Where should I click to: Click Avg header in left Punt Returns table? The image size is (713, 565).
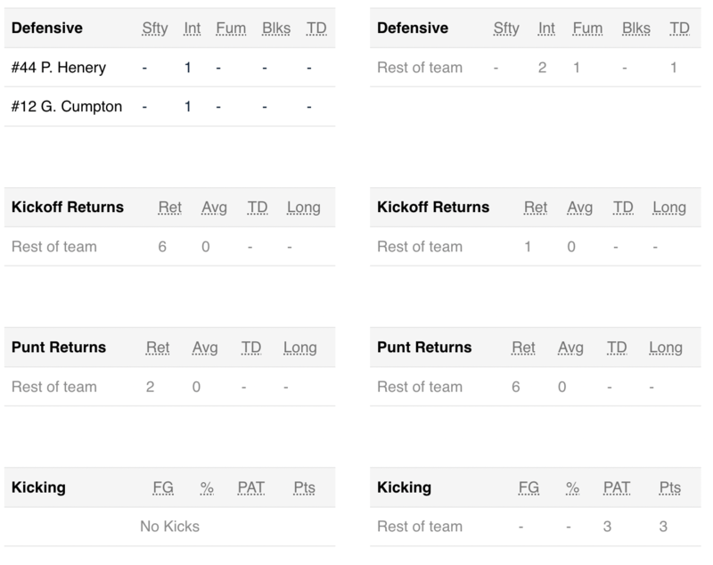[x=205, y=348]
